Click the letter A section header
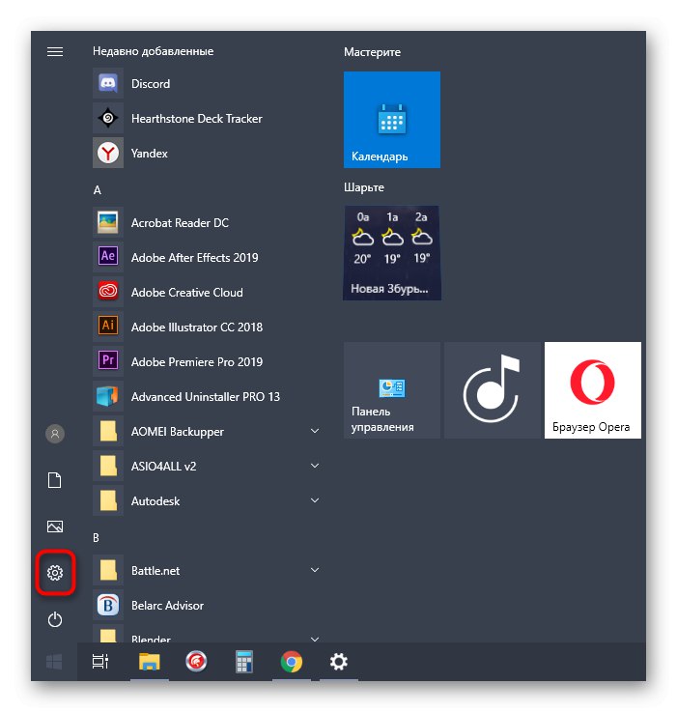The width and height of the screenshot is (677, 712). pyautogui.click(x=98, y=190)
